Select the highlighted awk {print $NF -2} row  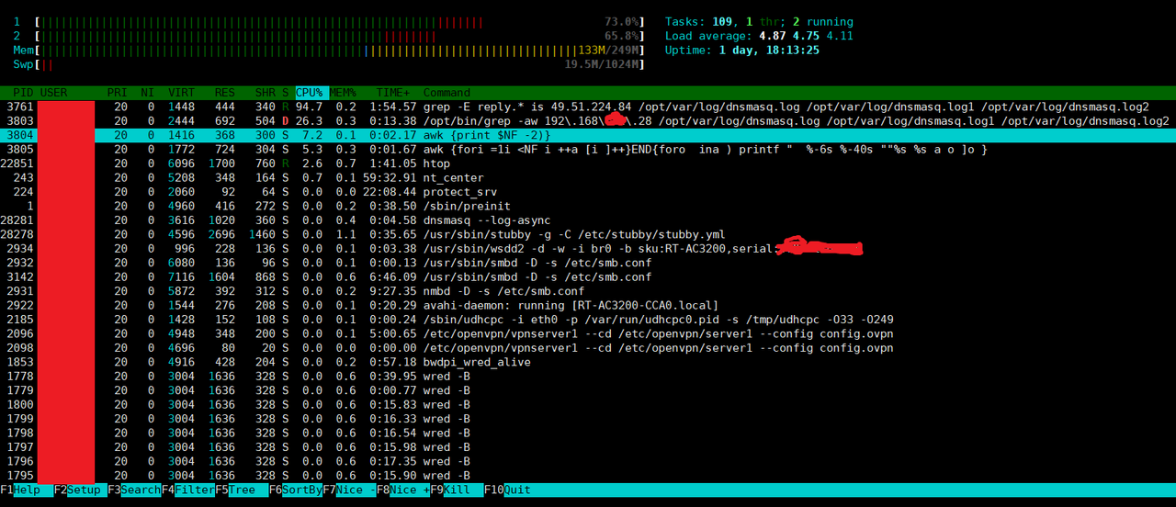[588, 135]
